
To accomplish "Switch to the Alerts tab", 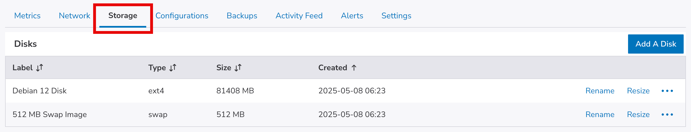I will 352,16.
